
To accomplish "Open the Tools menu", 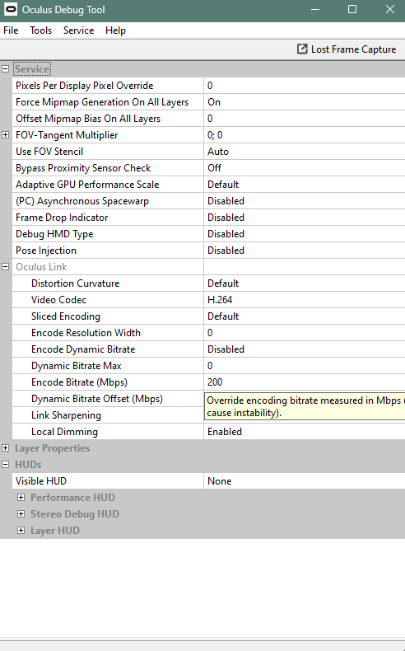I will click(40, 30).
